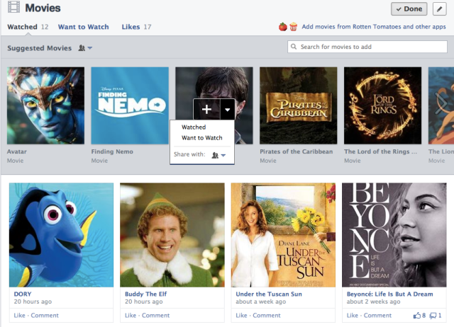Open Pirates of the Caribbean title link
Image resolution: width=454 pixels, height=327 pixels.
297,151
